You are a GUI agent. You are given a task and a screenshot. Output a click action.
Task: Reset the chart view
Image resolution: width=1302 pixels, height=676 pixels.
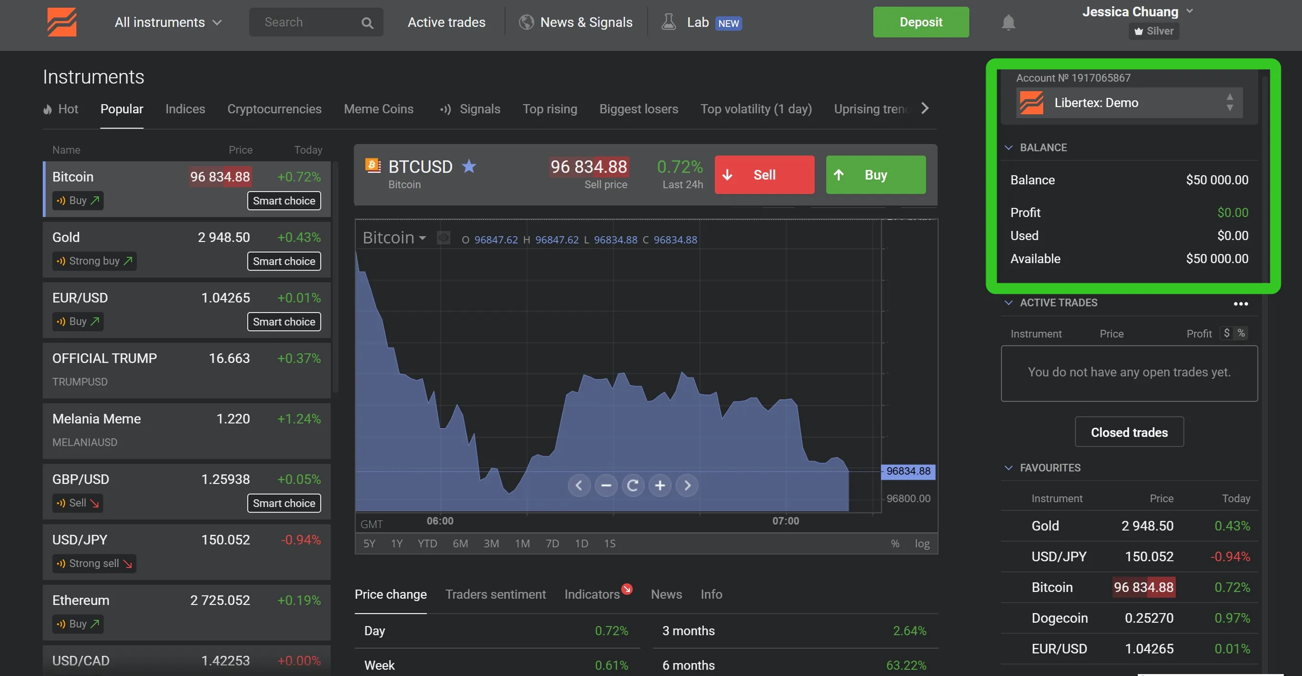pyautogui.click(x=633, y=485)
